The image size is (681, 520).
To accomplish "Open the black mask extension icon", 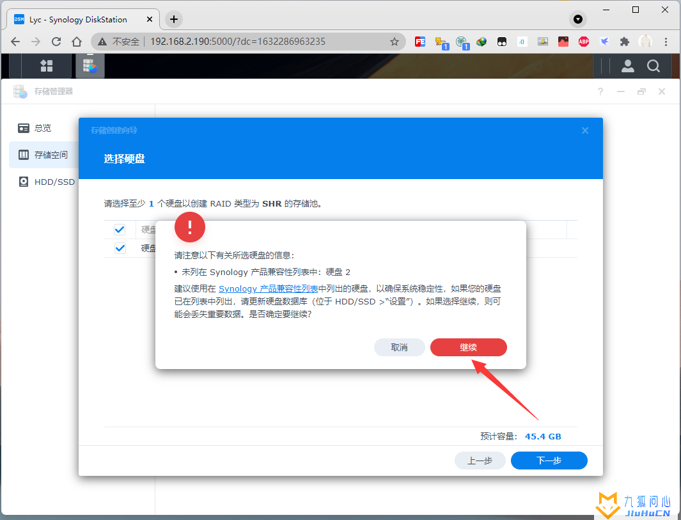I will [x=501, y=42].
